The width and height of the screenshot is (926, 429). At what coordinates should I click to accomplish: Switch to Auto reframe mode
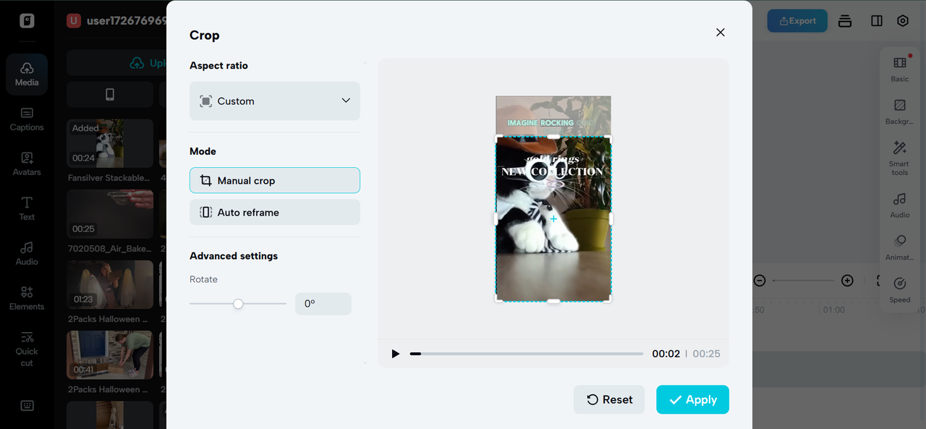coord(274,213)
